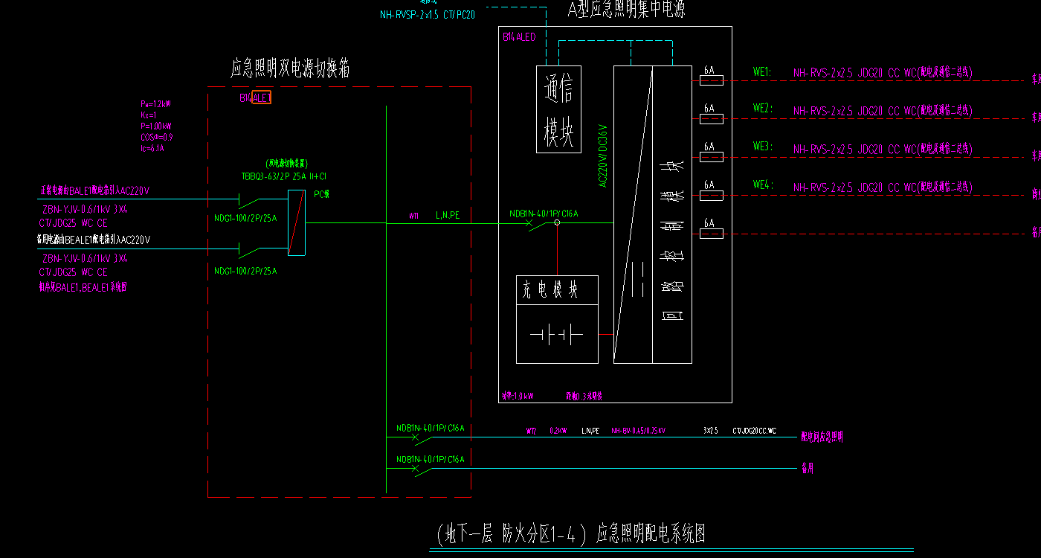This screenshot has height=558, width=1041.
Task: Select the WE3: circuit label
Action: [762, 147]
